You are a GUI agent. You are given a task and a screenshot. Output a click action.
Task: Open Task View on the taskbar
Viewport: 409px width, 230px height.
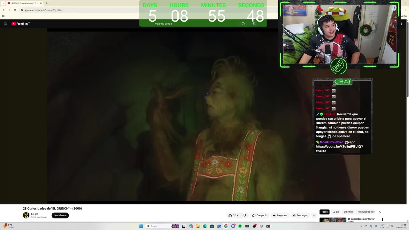(183, 226)
